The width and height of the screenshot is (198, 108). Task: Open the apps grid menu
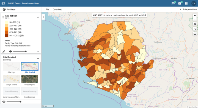(186, 3)
